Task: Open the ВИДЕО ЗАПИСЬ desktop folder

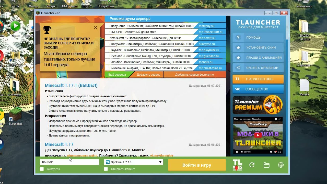Action: coord(304,30)
